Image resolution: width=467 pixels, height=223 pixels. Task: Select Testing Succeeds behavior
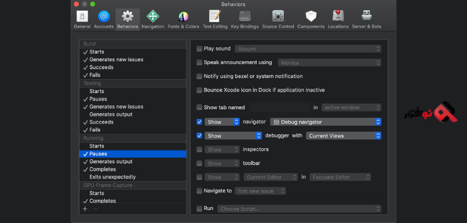pos(133,122)
